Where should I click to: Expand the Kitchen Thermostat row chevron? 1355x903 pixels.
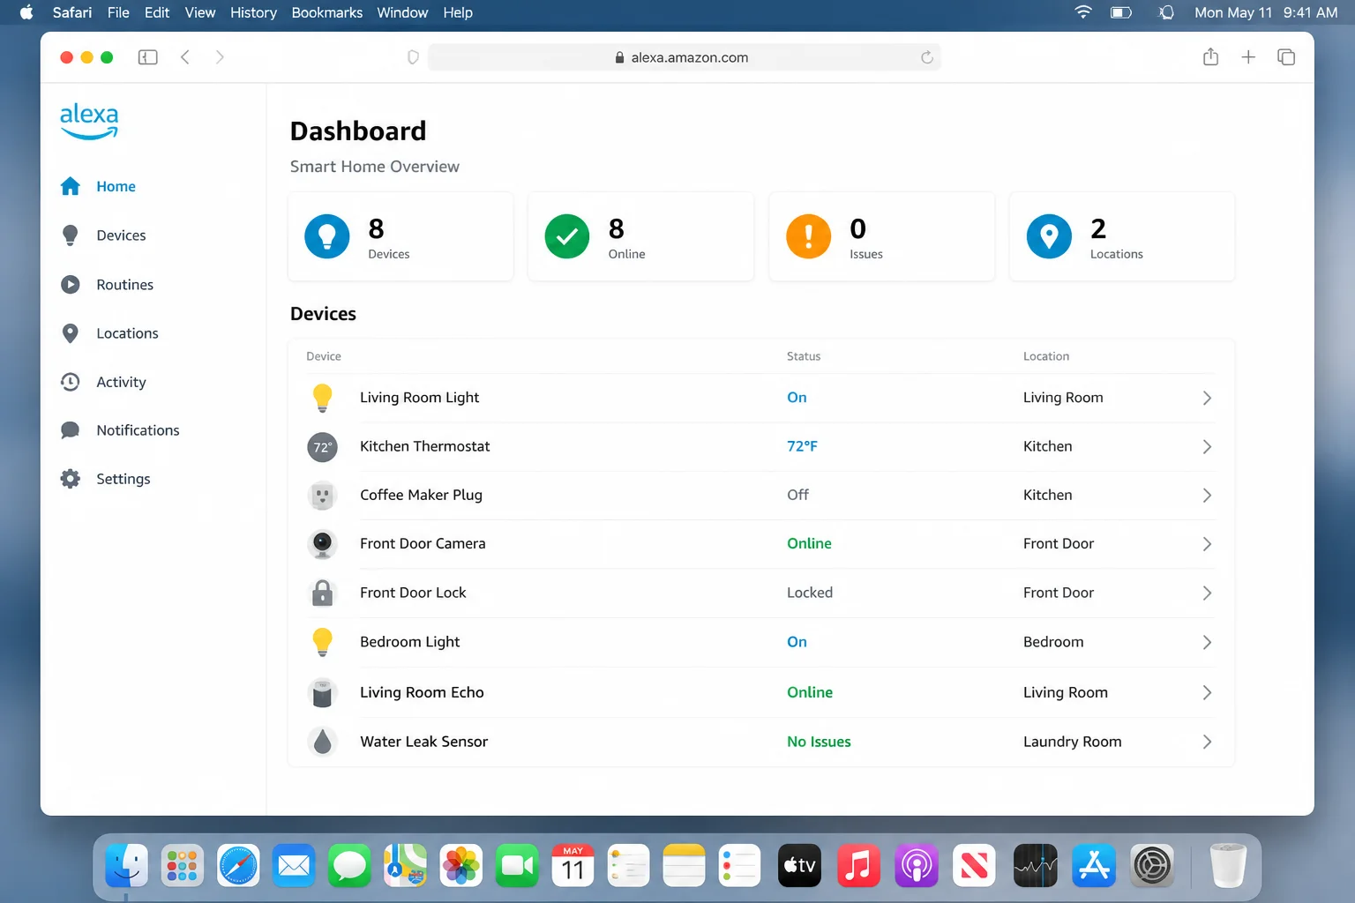[x=1207, y=447]
